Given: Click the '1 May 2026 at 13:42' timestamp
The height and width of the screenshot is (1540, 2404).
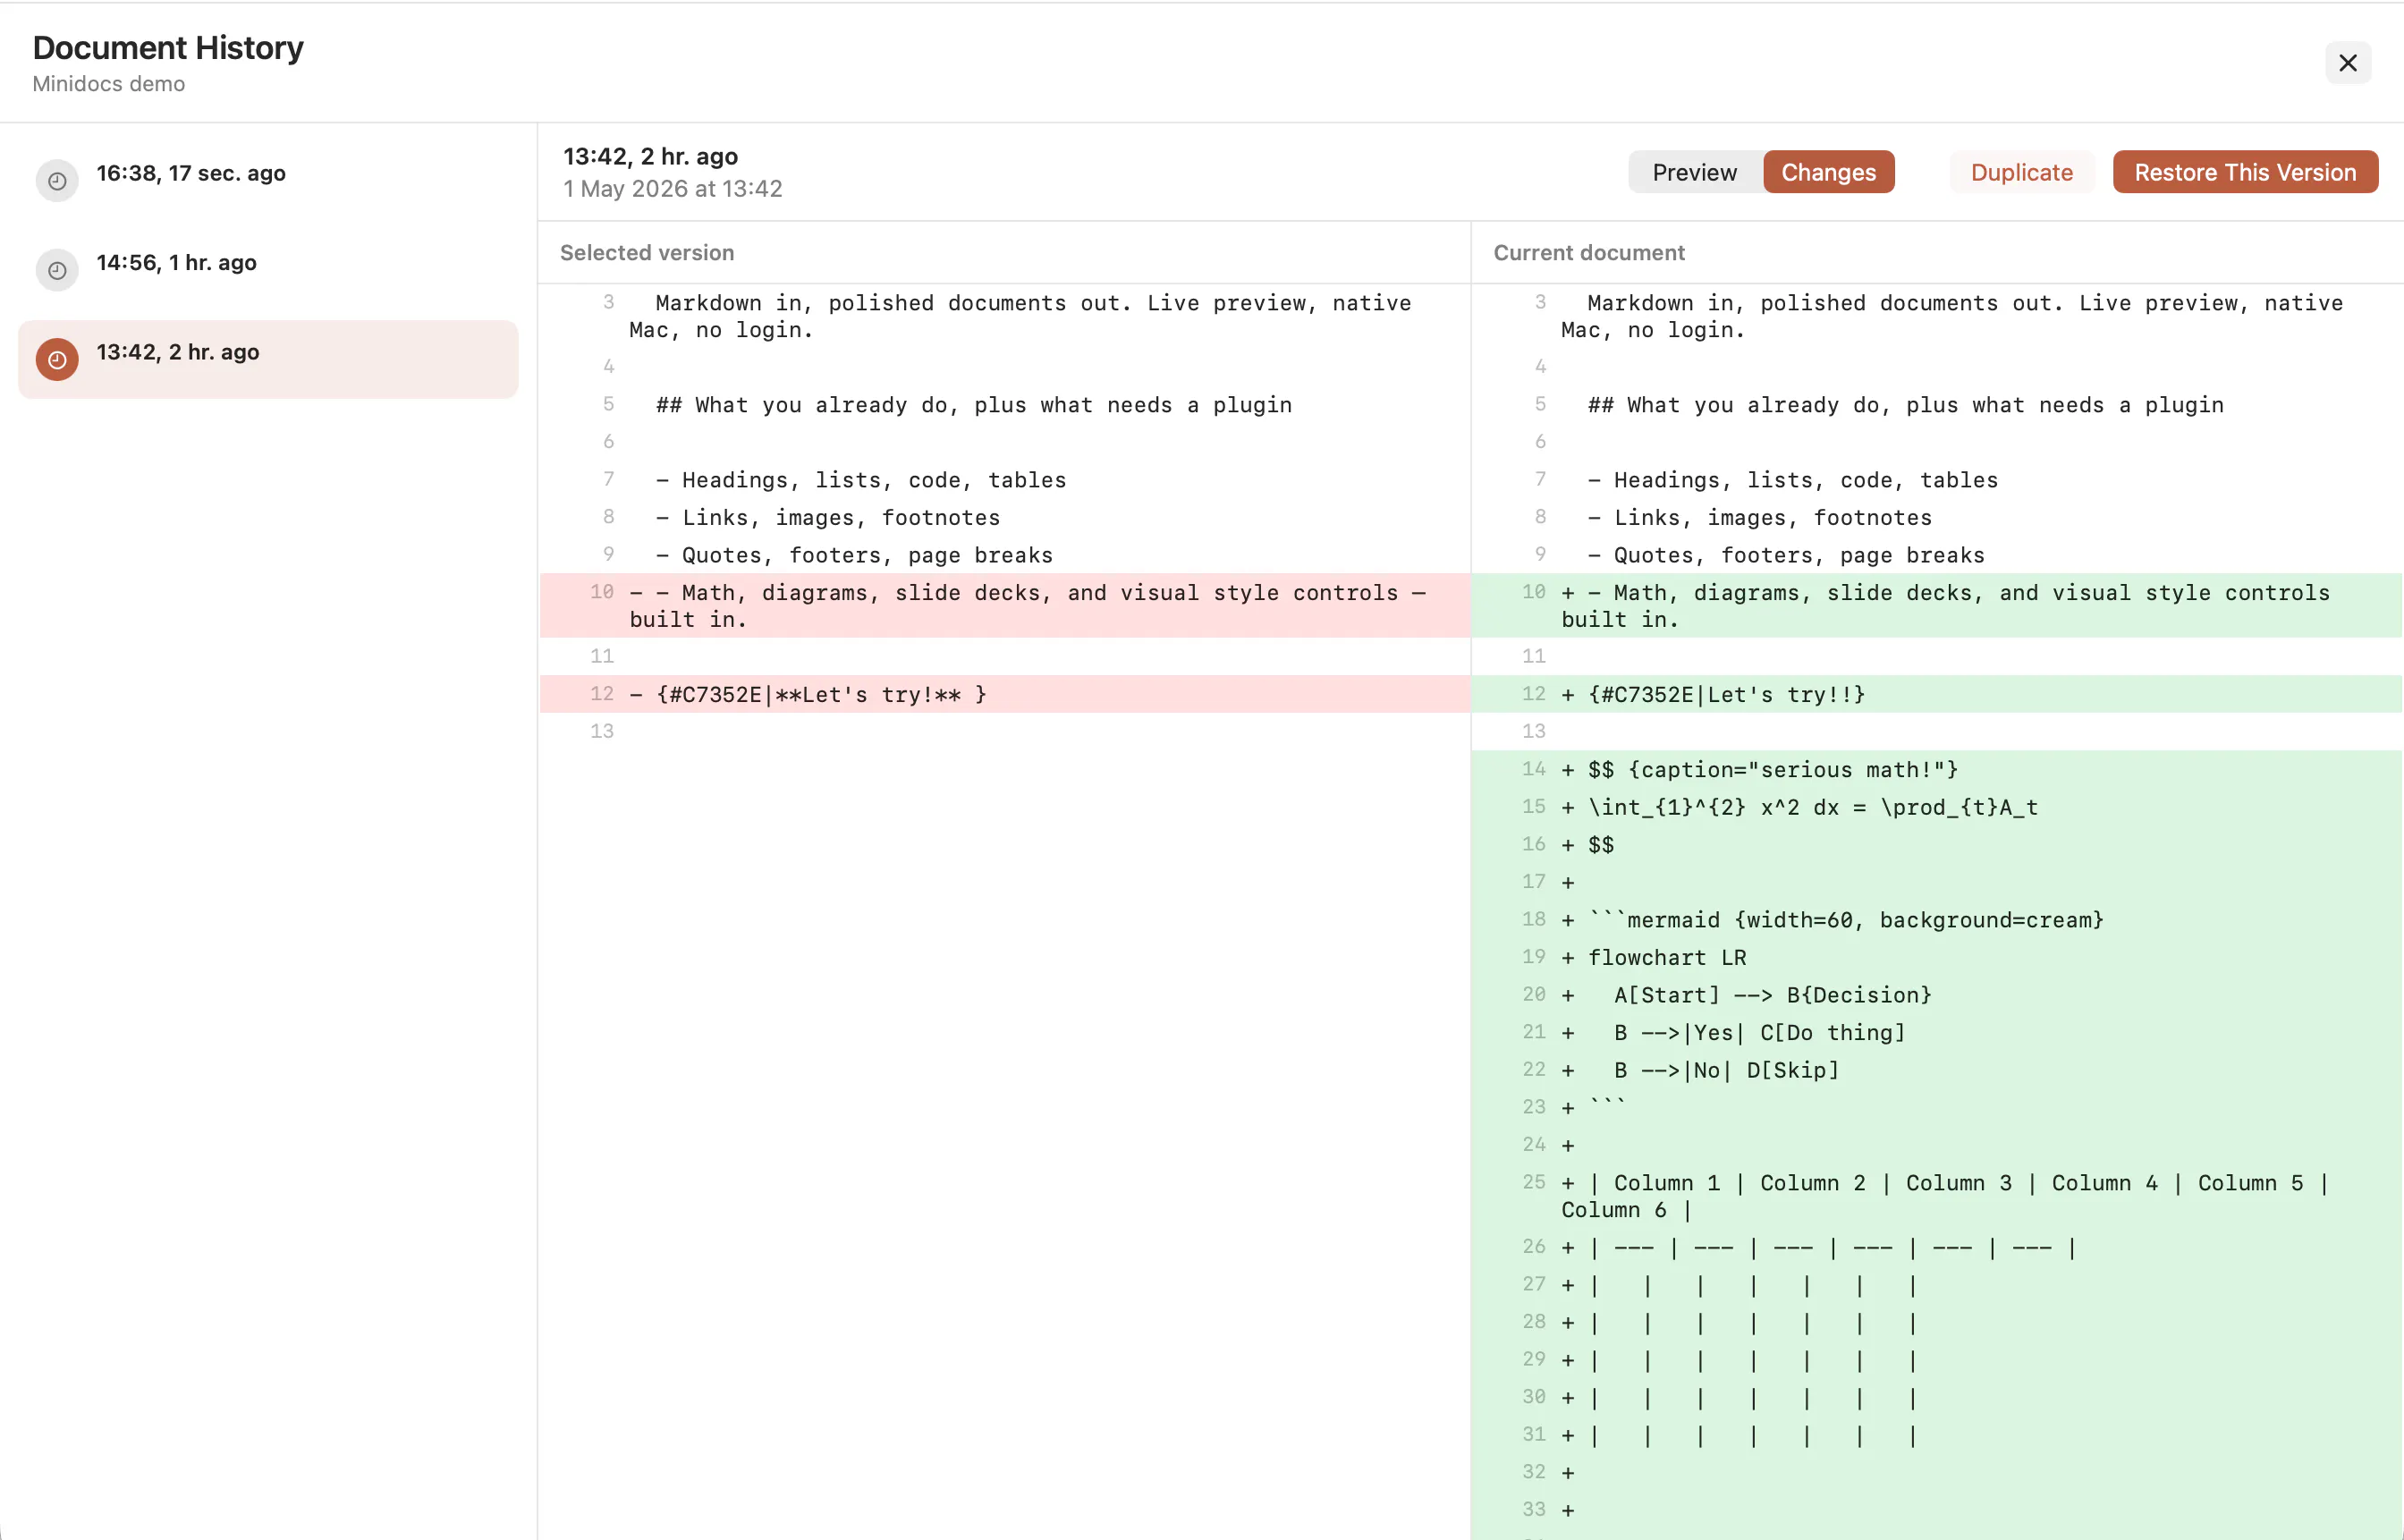Looking at the screenshot, I should click(673, 189).
